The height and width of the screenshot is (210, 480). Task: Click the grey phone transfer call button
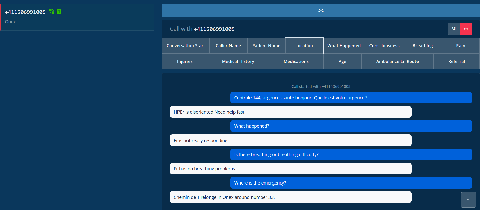click(454, 29)
